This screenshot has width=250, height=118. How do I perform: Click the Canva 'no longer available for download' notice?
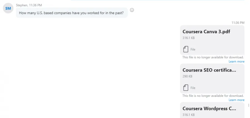click(213, 57)
